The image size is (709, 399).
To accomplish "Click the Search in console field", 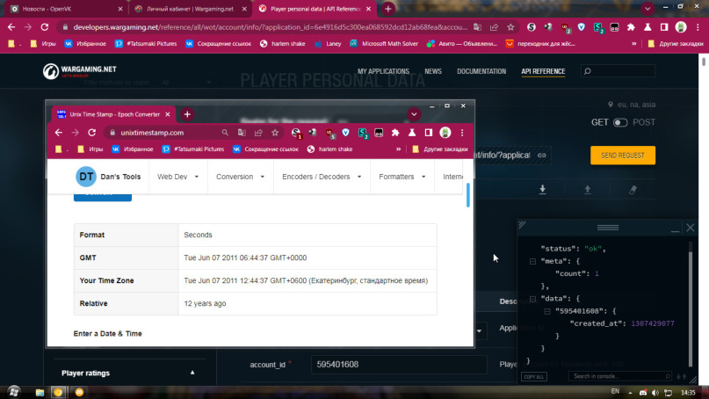I will 619,376.
